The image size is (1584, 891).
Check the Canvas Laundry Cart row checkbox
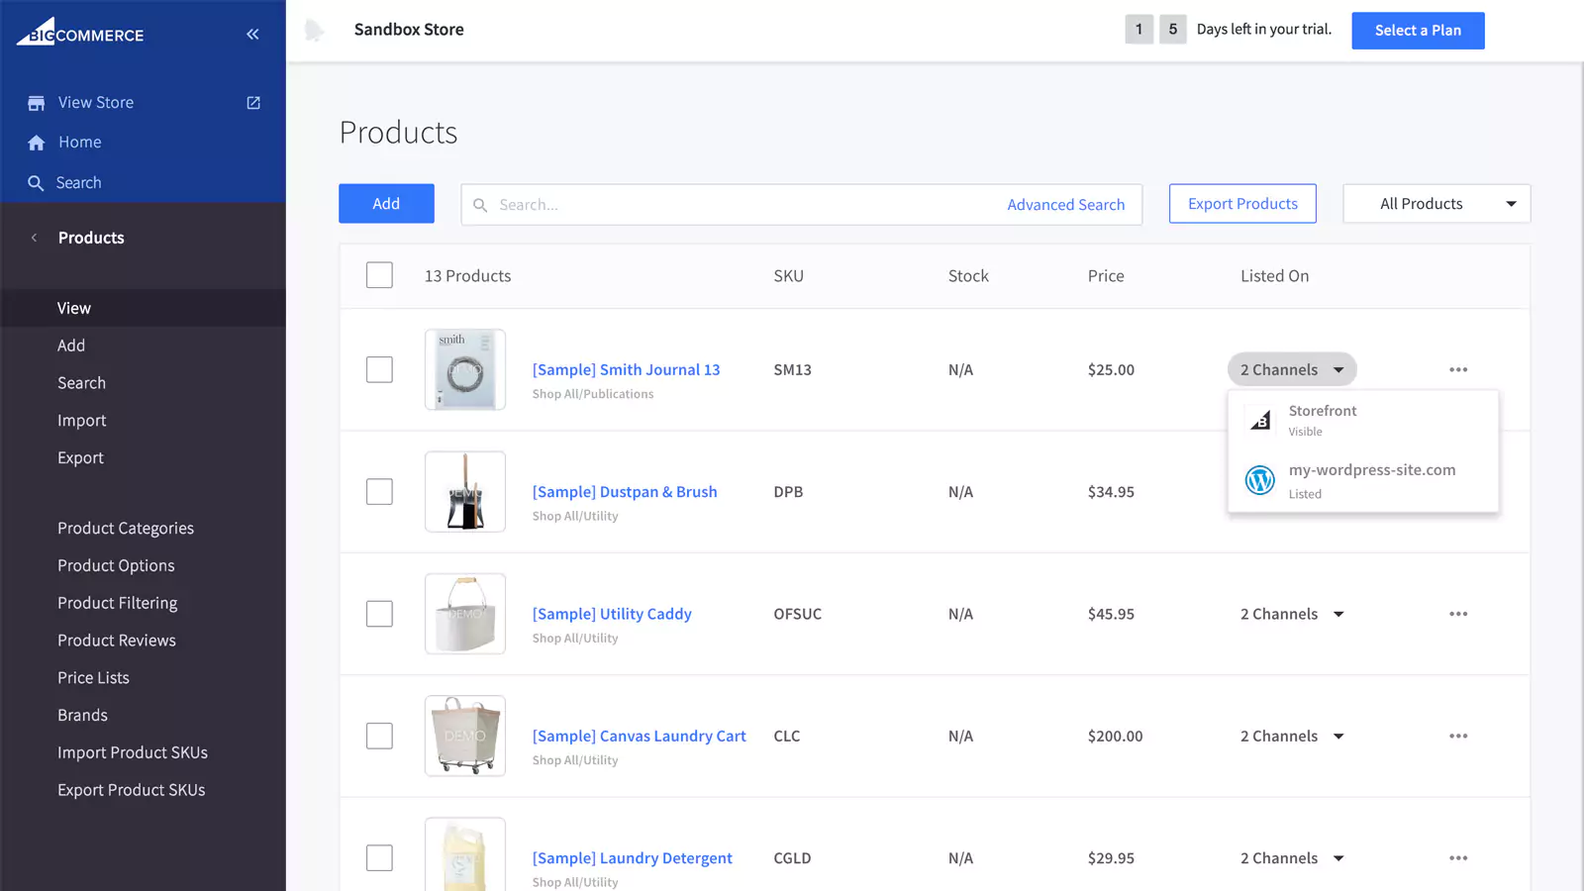point(379,736)
